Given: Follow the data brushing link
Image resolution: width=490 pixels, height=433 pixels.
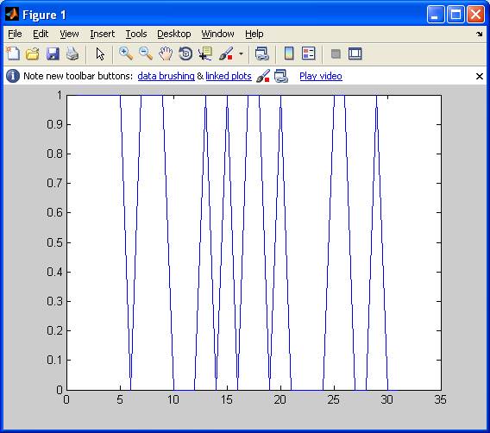Looking at the screenshot, I should pos(166,76).
